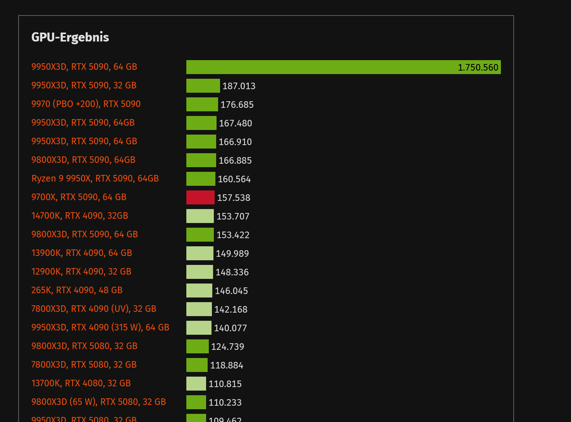Click the score value 110.233

pyautogui.click(x=225, y=403)
